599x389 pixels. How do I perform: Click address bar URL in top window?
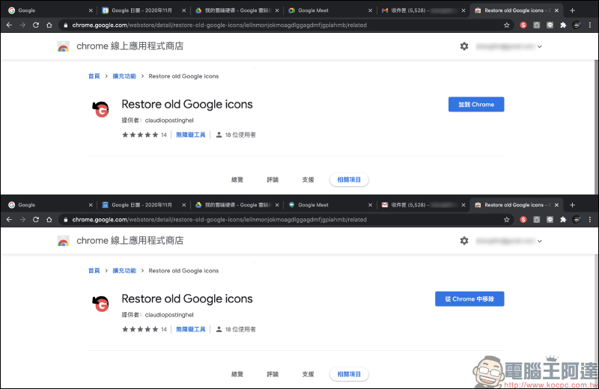pyautogui.click(x=219, y=25)
